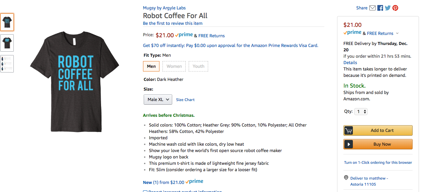Select the Men fit type
The height and width of the screenshot is (192, 423).
[x=151, y=66]
